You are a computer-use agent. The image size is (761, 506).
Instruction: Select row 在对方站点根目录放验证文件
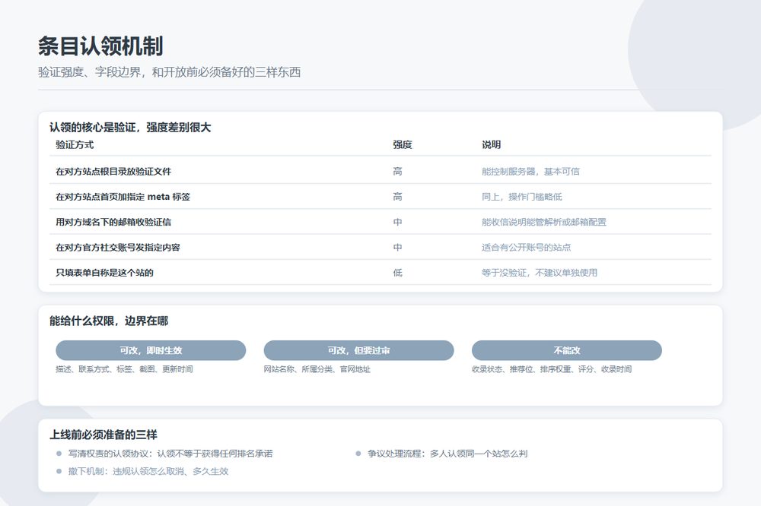coord(380,171)
